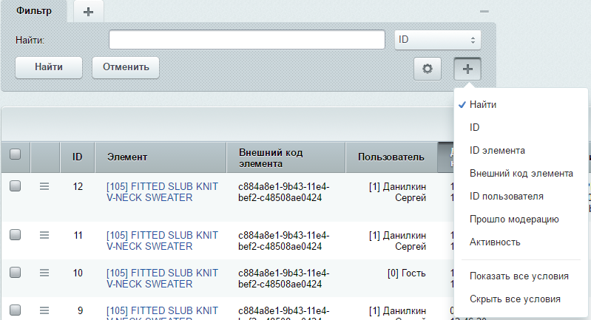591x320 pixels.
Task: Open sweater link in row ID 12
Action: 162,192
